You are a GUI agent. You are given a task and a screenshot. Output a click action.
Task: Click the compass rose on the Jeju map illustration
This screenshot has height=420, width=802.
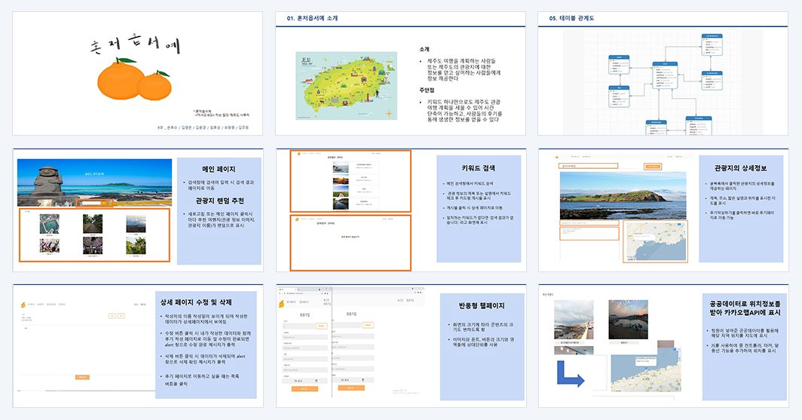click(389, 113)
